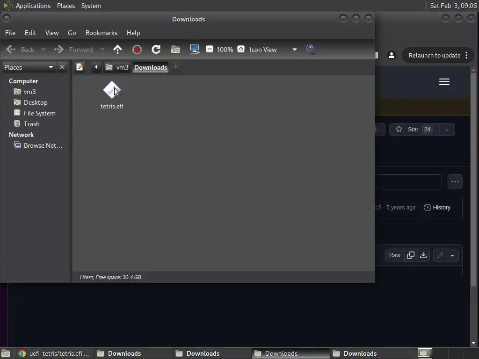The image size is (479, 359).
Task: Open the Applications menu in top panel
Action: (33, 6)
